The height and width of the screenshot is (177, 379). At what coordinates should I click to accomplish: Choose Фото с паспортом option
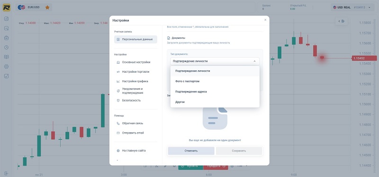pyautogui.click(x=215, y=81)
